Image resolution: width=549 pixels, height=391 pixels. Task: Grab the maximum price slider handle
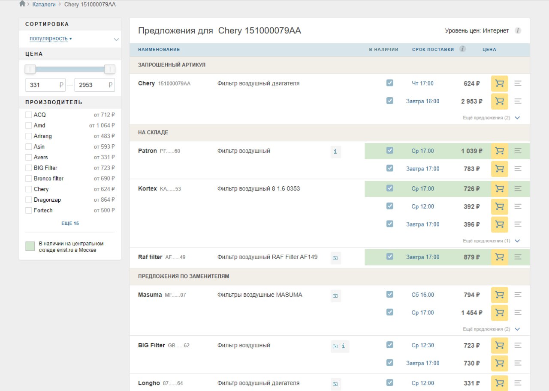pyautogui.click(x=110, y=69)
